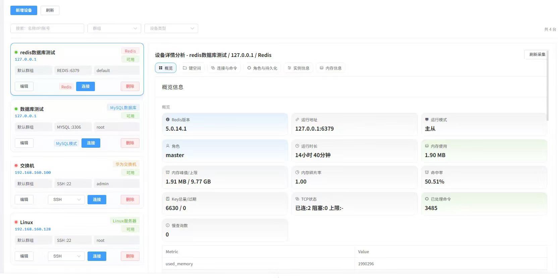Click the detail panel vertical scrollbar
Screen dimensions: 558x278
[x=548, y=85]
